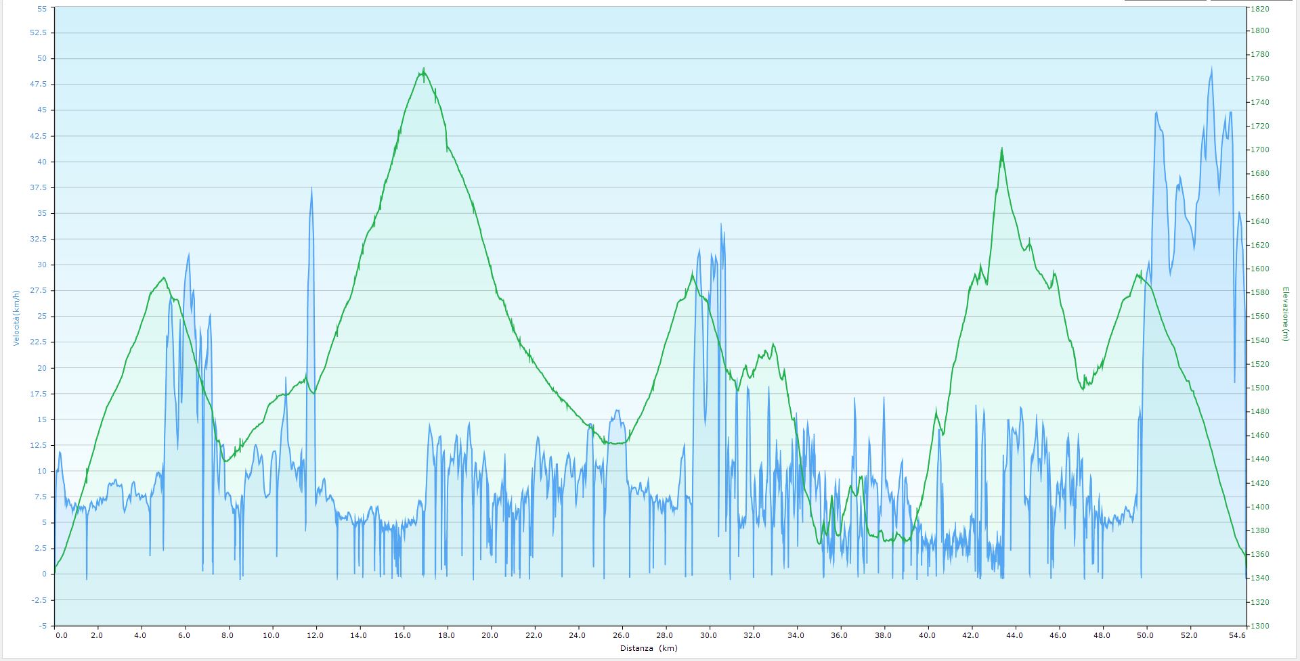Viewport: 1300px width, 661px height.
Task: Click the Velocità (km/h) axis title
Action: tap(17, 317)
